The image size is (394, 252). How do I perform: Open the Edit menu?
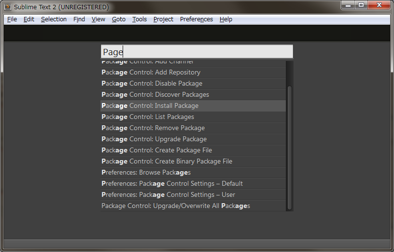(x=29, y=19)
